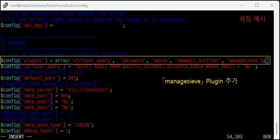The width and height of the screenshot is (280, 140).
Task: Minimize the PuTTY terminal window
Action: (242, 5)
